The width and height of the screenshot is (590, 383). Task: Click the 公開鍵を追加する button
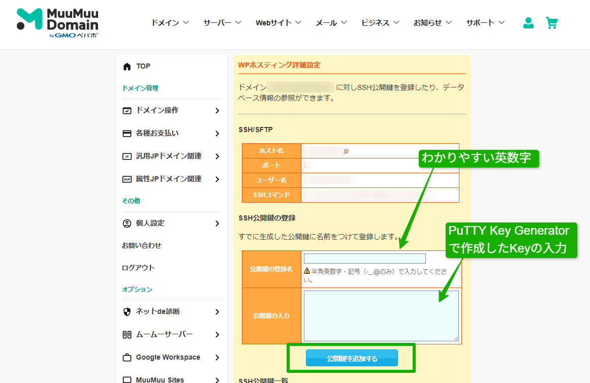(352, 358)
